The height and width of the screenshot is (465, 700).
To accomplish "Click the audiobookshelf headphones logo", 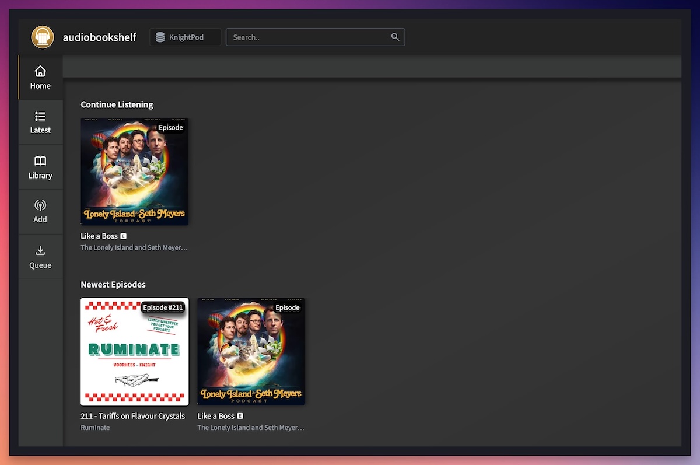I will [x=43, y=37].
